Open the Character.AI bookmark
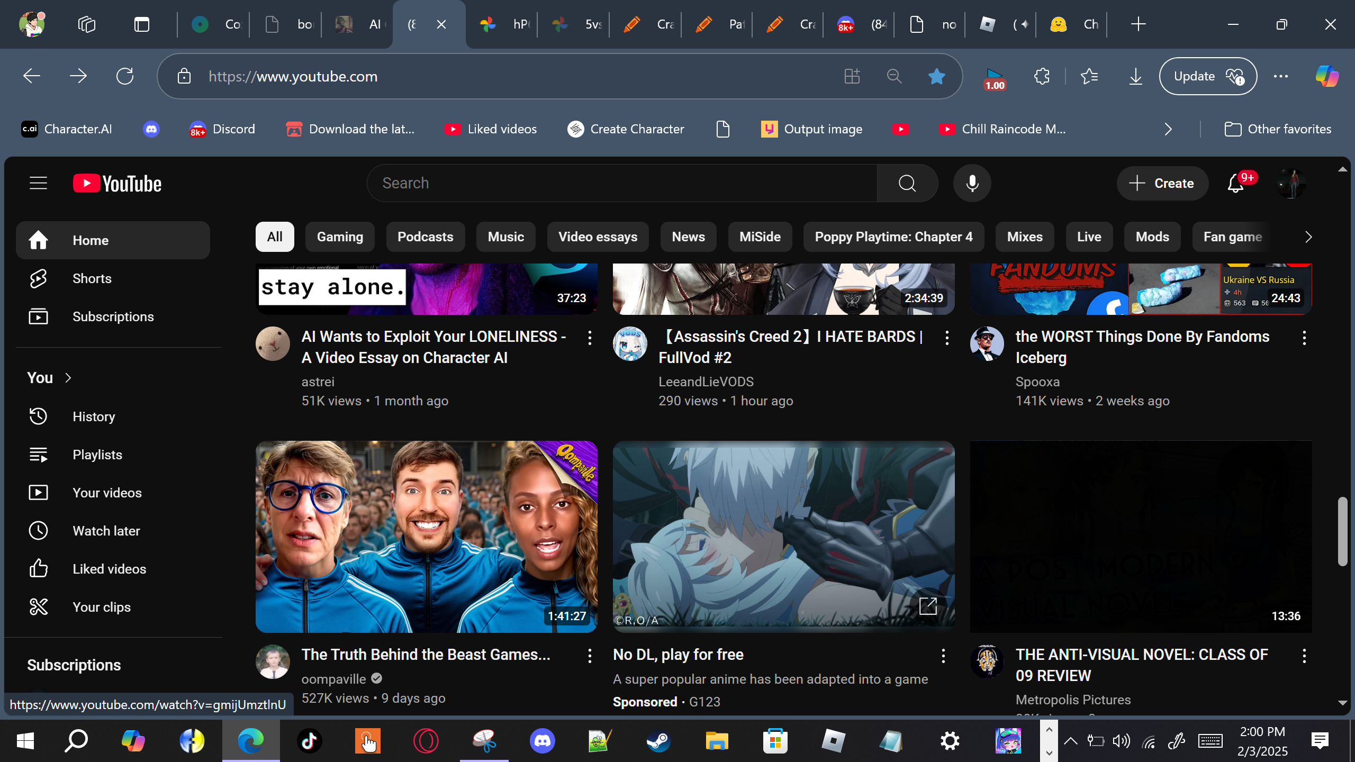1355x762 pixels. pos(67,129)
